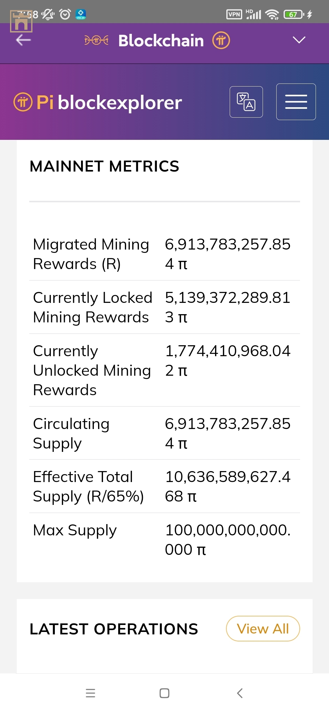Click the Circulating Supply value
Screen dimensions: 329x713
click(228, 433)
